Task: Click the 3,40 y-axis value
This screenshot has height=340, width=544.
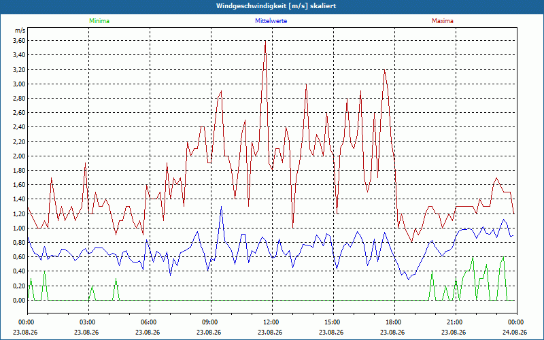Action: click(20, 55)
